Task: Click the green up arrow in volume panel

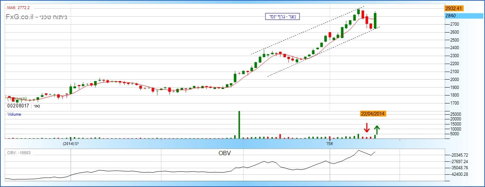Action: [377, 129]
